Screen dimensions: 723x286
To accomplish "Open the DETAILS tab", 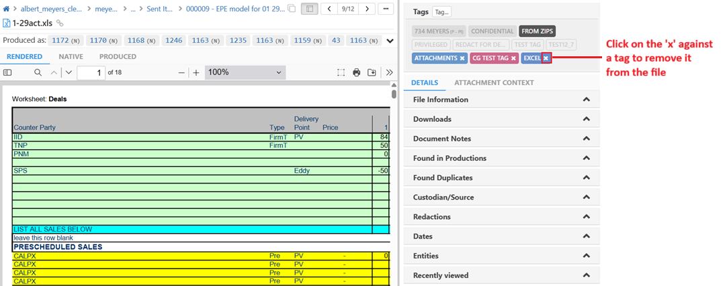I will [424, 83].
